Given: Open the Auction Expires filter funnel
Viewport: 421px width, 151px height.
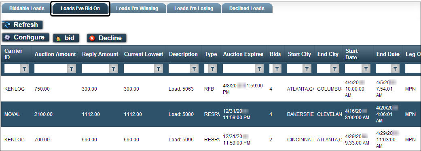Looking at the screenshot, I should tap(259, 69).
